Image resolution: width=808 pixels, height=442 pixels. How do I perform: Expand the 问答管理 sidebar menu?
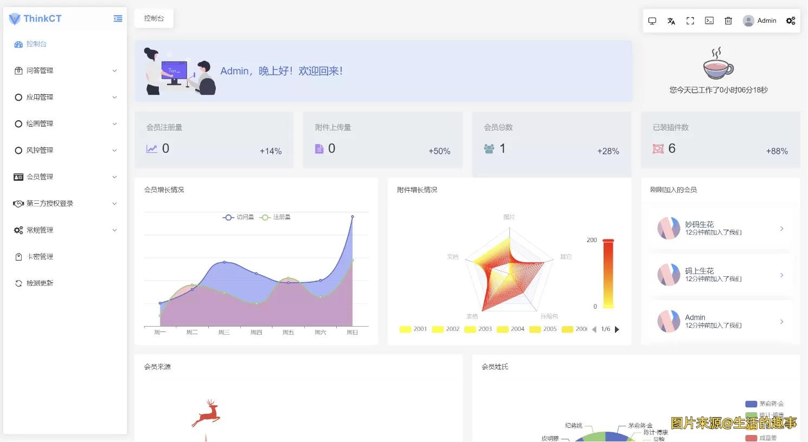click(x=65, y=70)
